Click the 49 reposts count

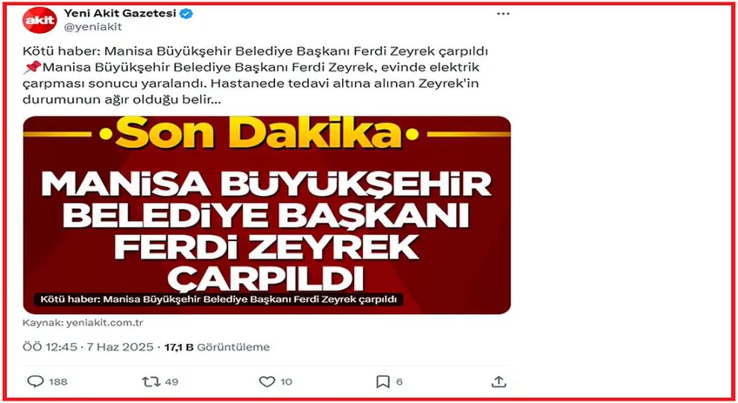pyautogui.click(x=171, y=382)
